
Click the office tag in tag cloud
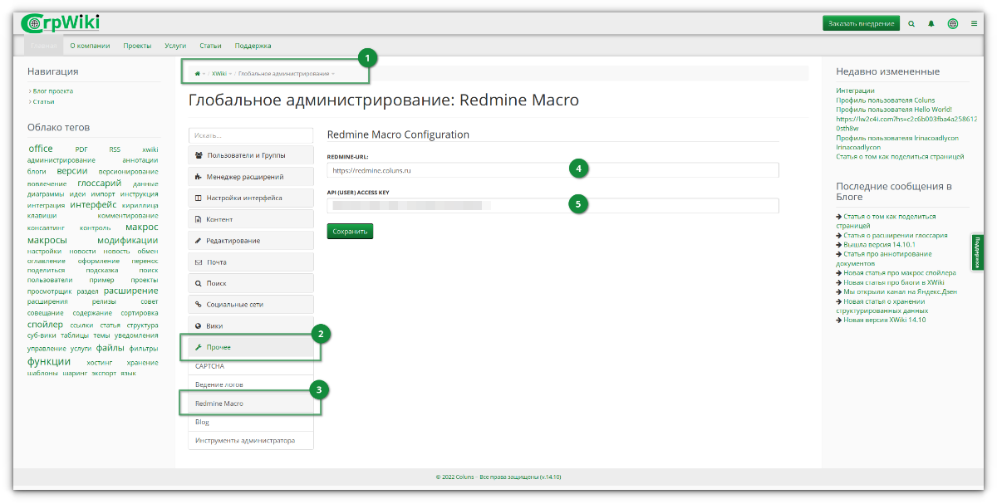pos(40,149)
